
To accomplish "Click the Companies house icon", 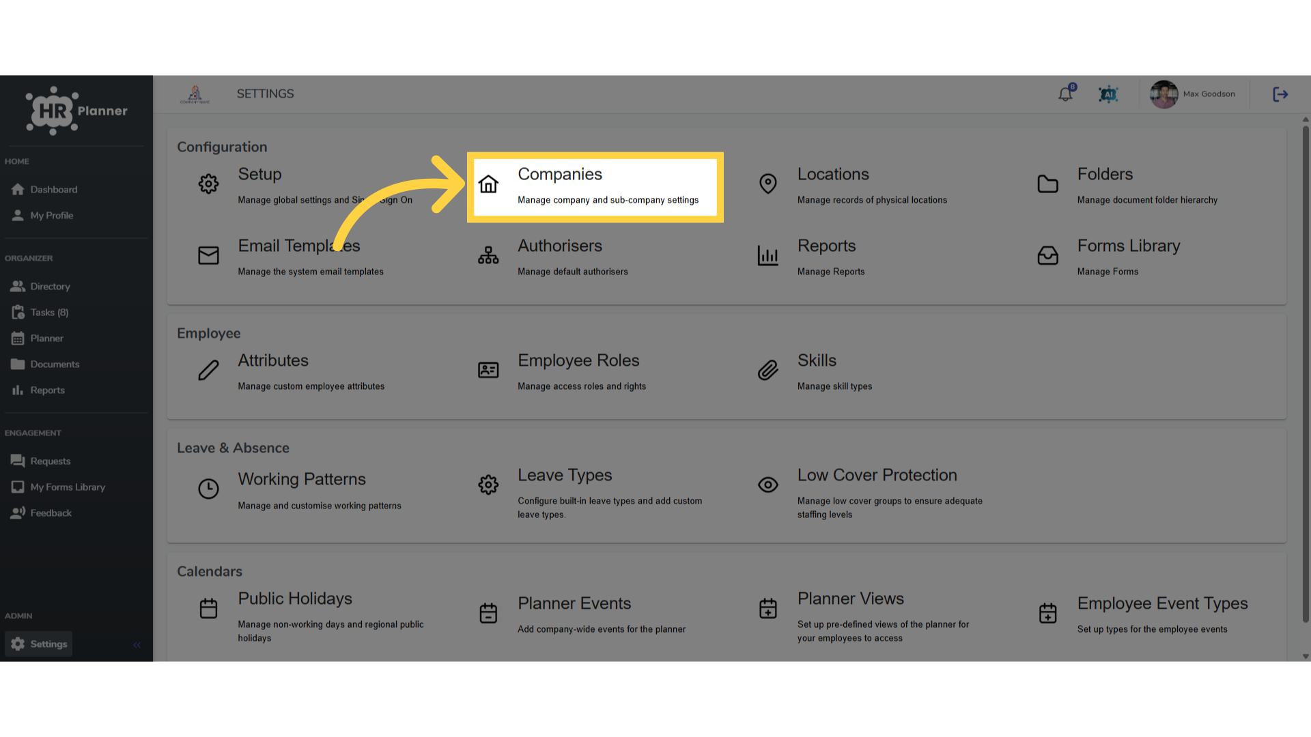I will click(x=488, y=184).
